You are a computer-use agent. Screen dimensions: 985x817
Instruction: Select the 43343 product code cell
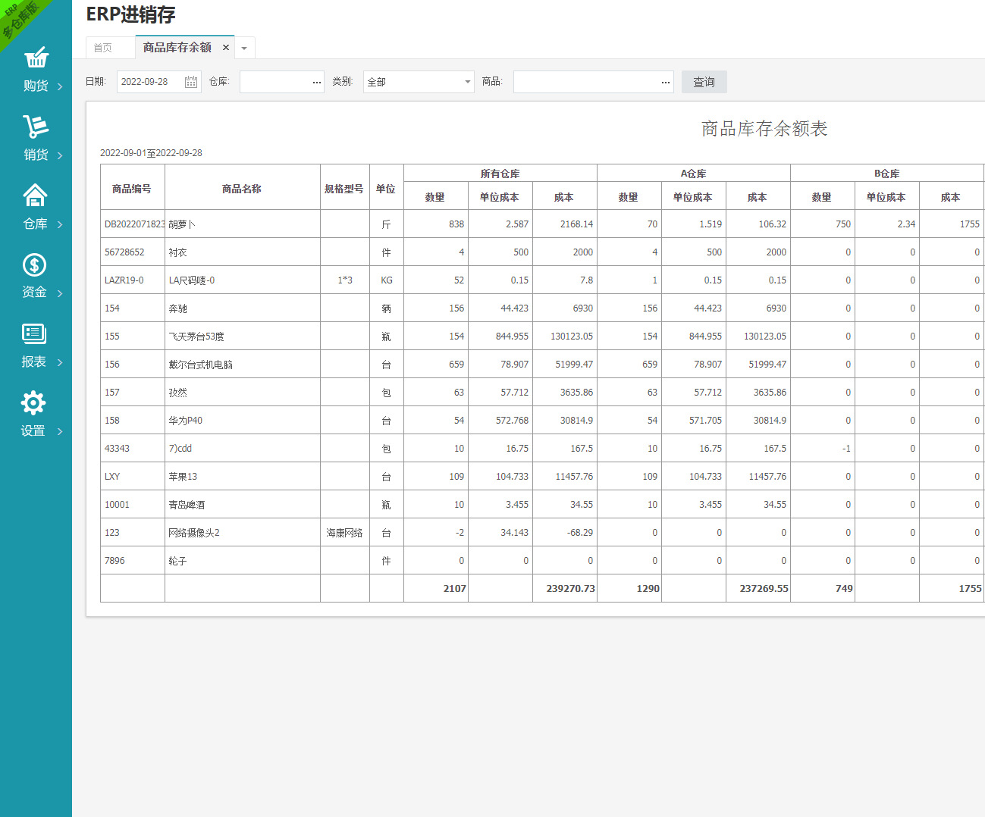133,449
